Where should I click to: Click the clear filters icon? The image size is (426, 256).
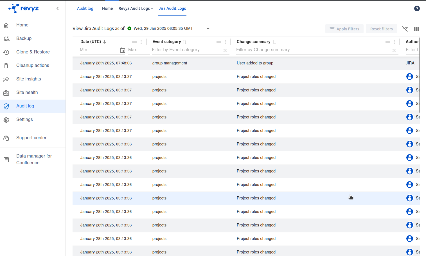pos(405,29)
